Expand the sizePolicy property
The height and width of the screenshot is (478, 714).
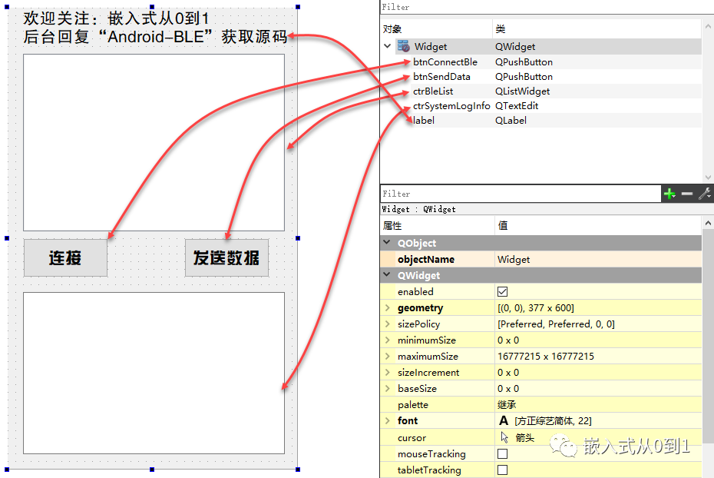(x=388, y=324)
